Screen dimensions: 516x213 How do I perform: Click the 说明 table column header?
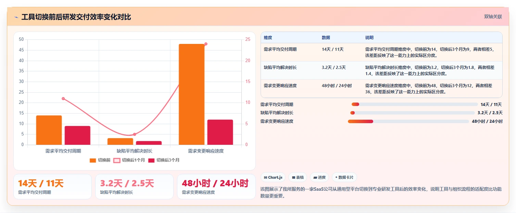(x=369, y=38)
